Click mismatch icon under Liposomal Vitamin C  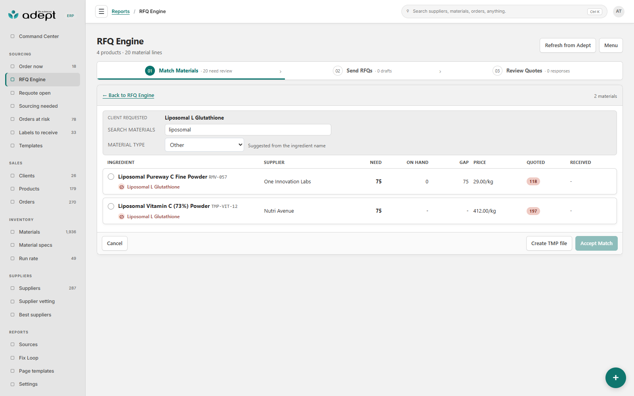tap(122, 217)
